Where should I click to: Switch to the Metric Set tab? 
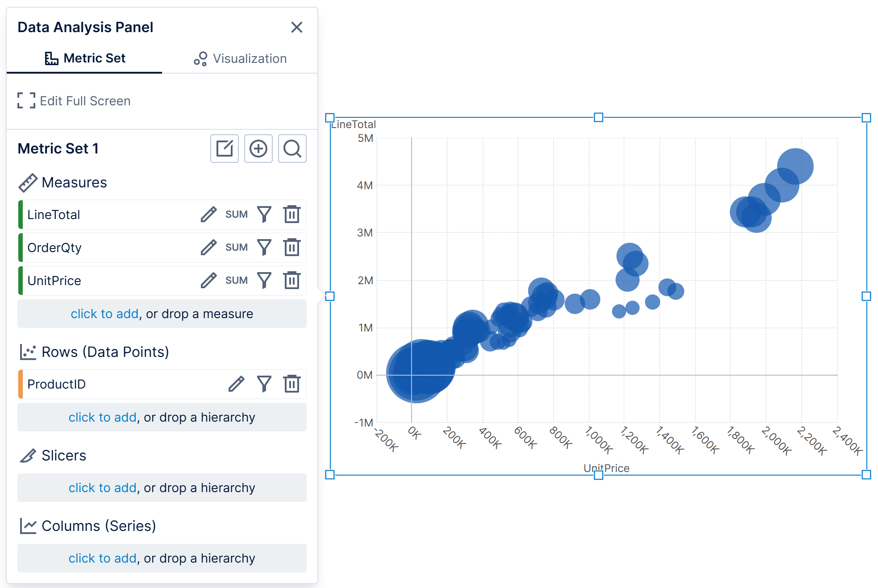85,58
